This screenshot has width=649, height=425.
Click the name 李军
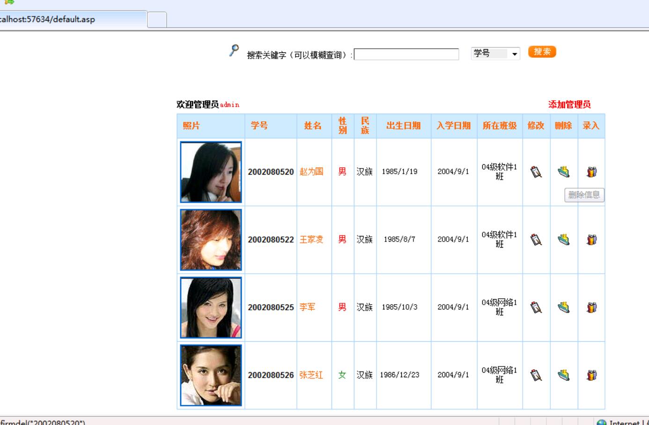(x=308, y=307)
